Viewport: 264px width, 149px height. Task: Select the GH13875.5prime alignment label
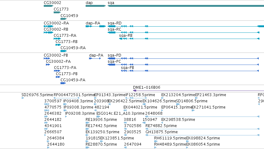[162, 132]
